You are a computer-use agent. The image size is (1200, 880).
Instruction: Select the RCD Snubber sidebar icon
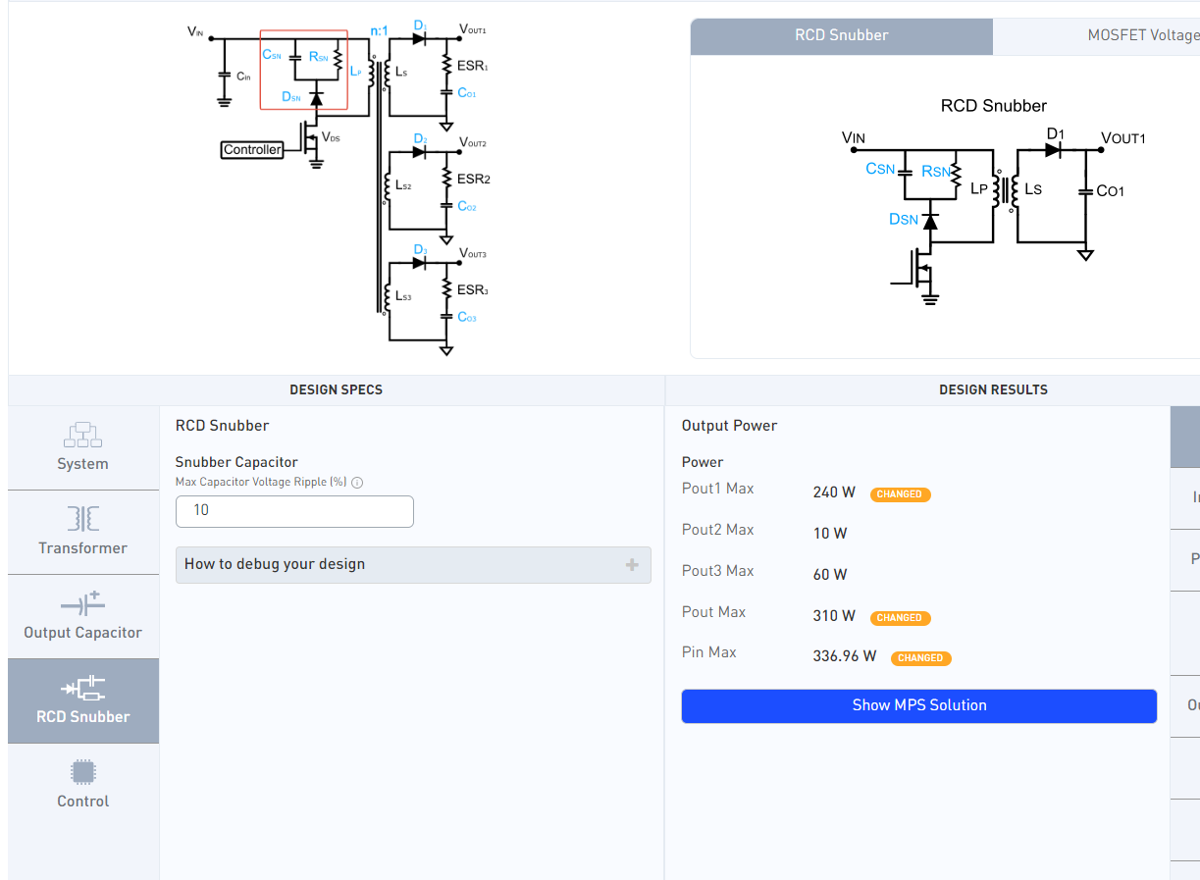click(82, 687)
